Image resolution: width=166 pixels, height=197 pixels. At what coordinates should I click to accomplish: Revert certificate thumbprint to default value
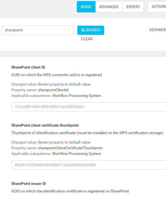coord(64,142)
